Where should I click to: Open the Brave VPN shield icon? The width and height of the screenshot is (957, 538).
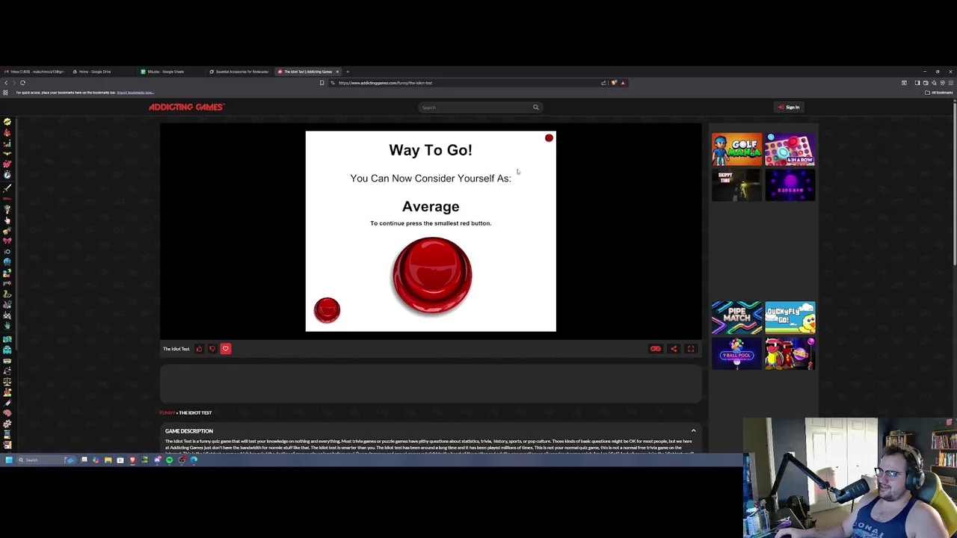pyautogui.click(x=942, y=83)
